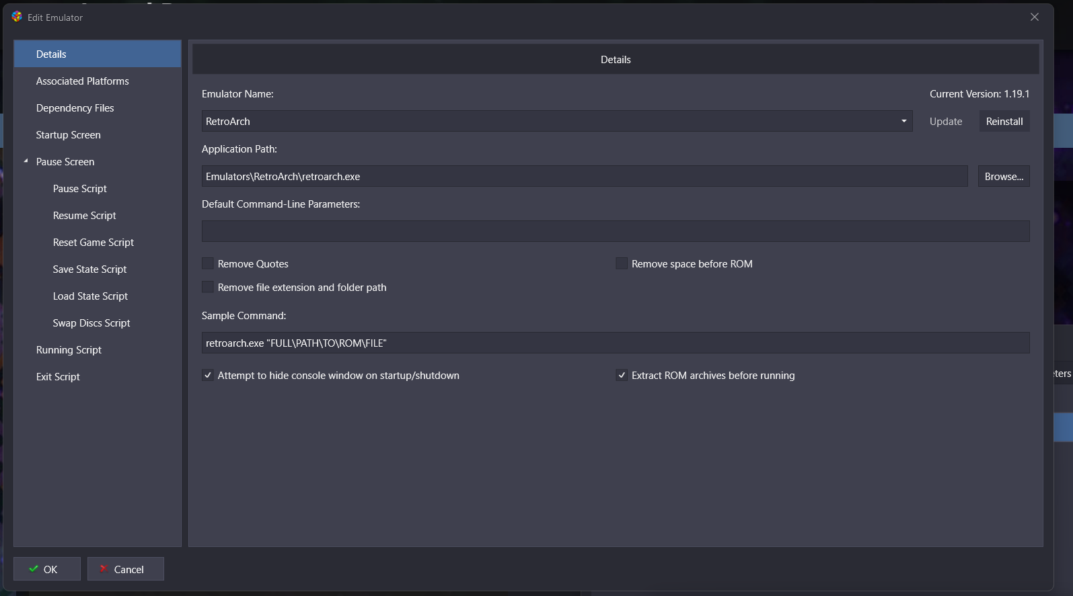Confirm with the OK button
Viewport: 1073px width, 596px height.
[x=47, y=569]
